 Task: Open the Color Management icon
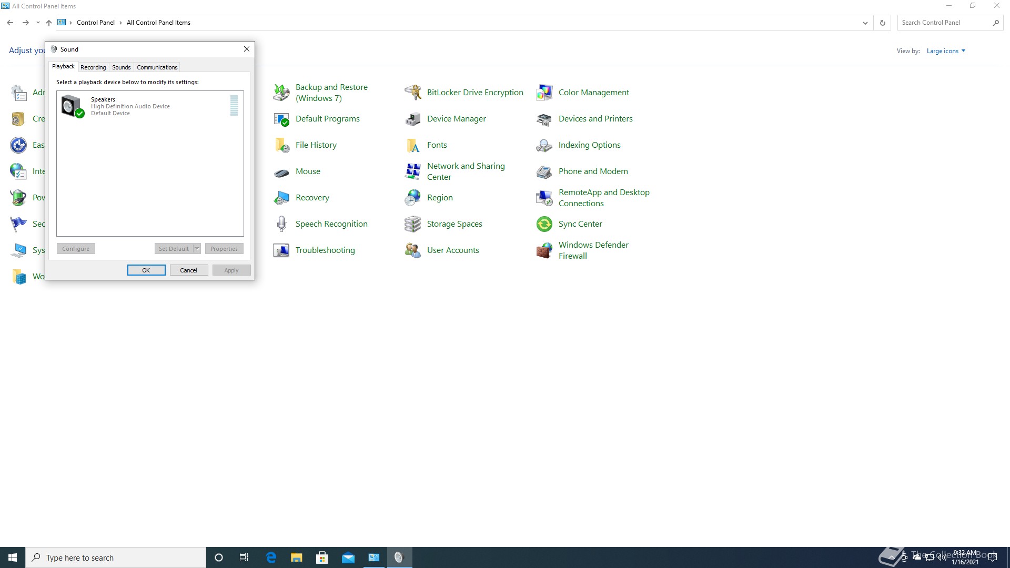coord(544,93)
